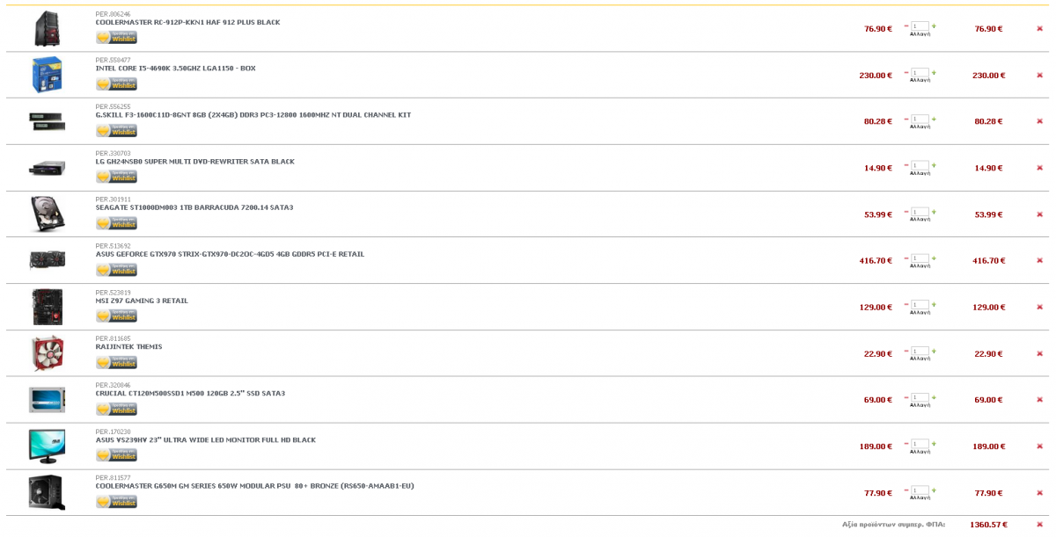This screenshot has height=537, width=1056.
Task: Remove Asus VS239HV monitor from cart
Action: 1039,446
